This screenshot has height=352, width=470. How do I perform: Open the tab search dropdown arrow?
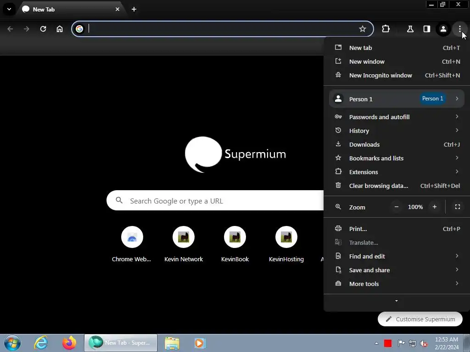click(9, 9)
